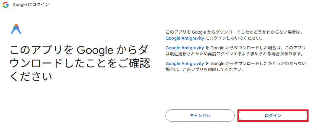Image resolution: width=317 pixels, height=130 pixels.
Task: Click the キャンセル button
Action: point(200,115)
